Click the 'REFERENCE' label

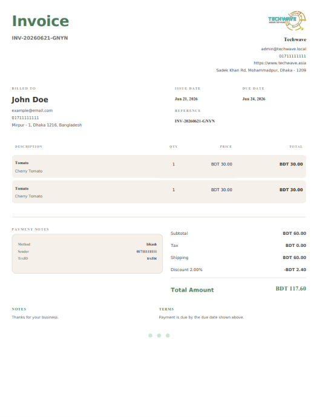point(188,111)
